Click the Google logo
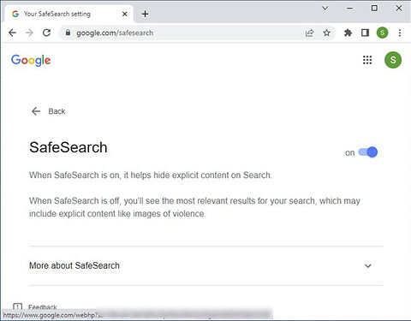 tap(31, 60)
